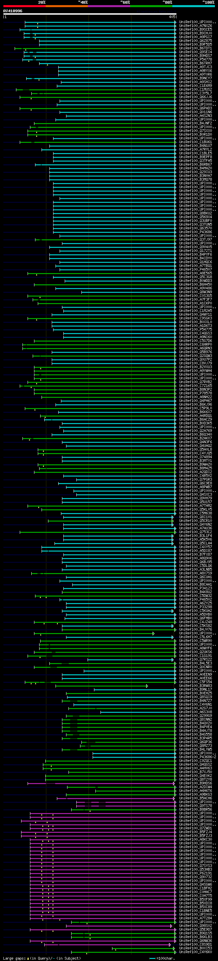
Task: Click hit label UniRef100_C1BLE5
Action: point(195,153)
